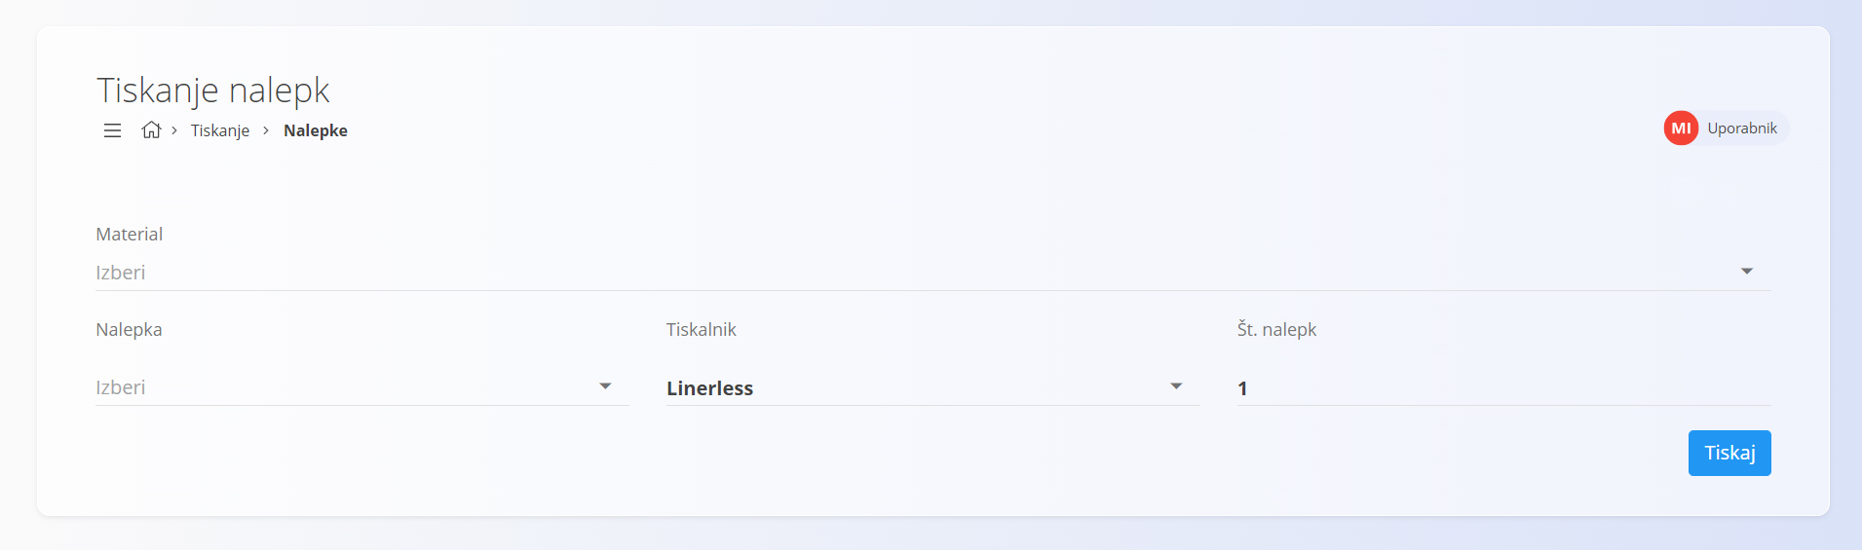
Task: Select the Nalepke breadcrumb item
Action: click(x=316, y=130)
